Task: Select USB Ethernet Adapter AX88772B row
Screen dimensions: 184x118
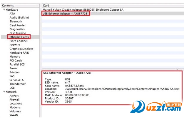Action: [x=66, y=14]
